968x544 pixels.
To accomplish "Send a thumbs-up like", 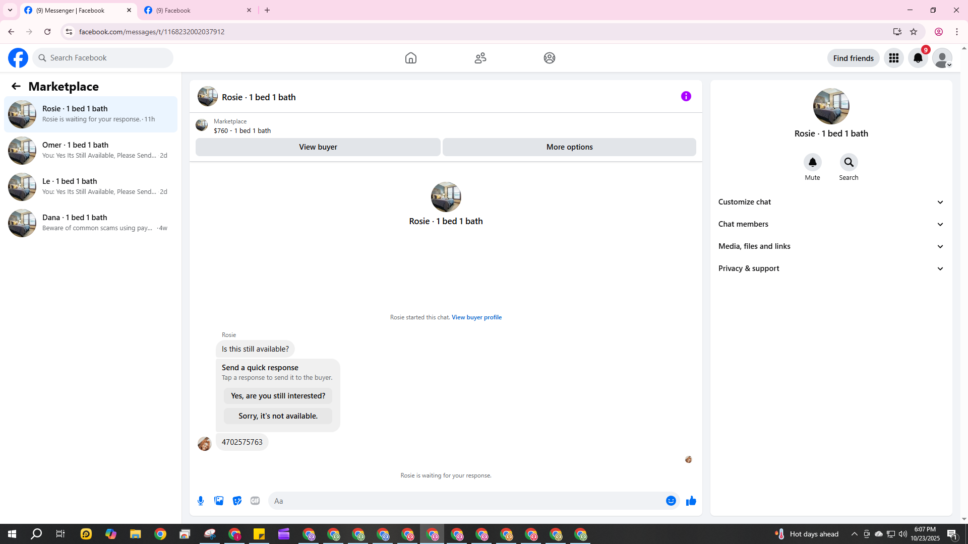I will pyautogui.click(x=691, y=501).
